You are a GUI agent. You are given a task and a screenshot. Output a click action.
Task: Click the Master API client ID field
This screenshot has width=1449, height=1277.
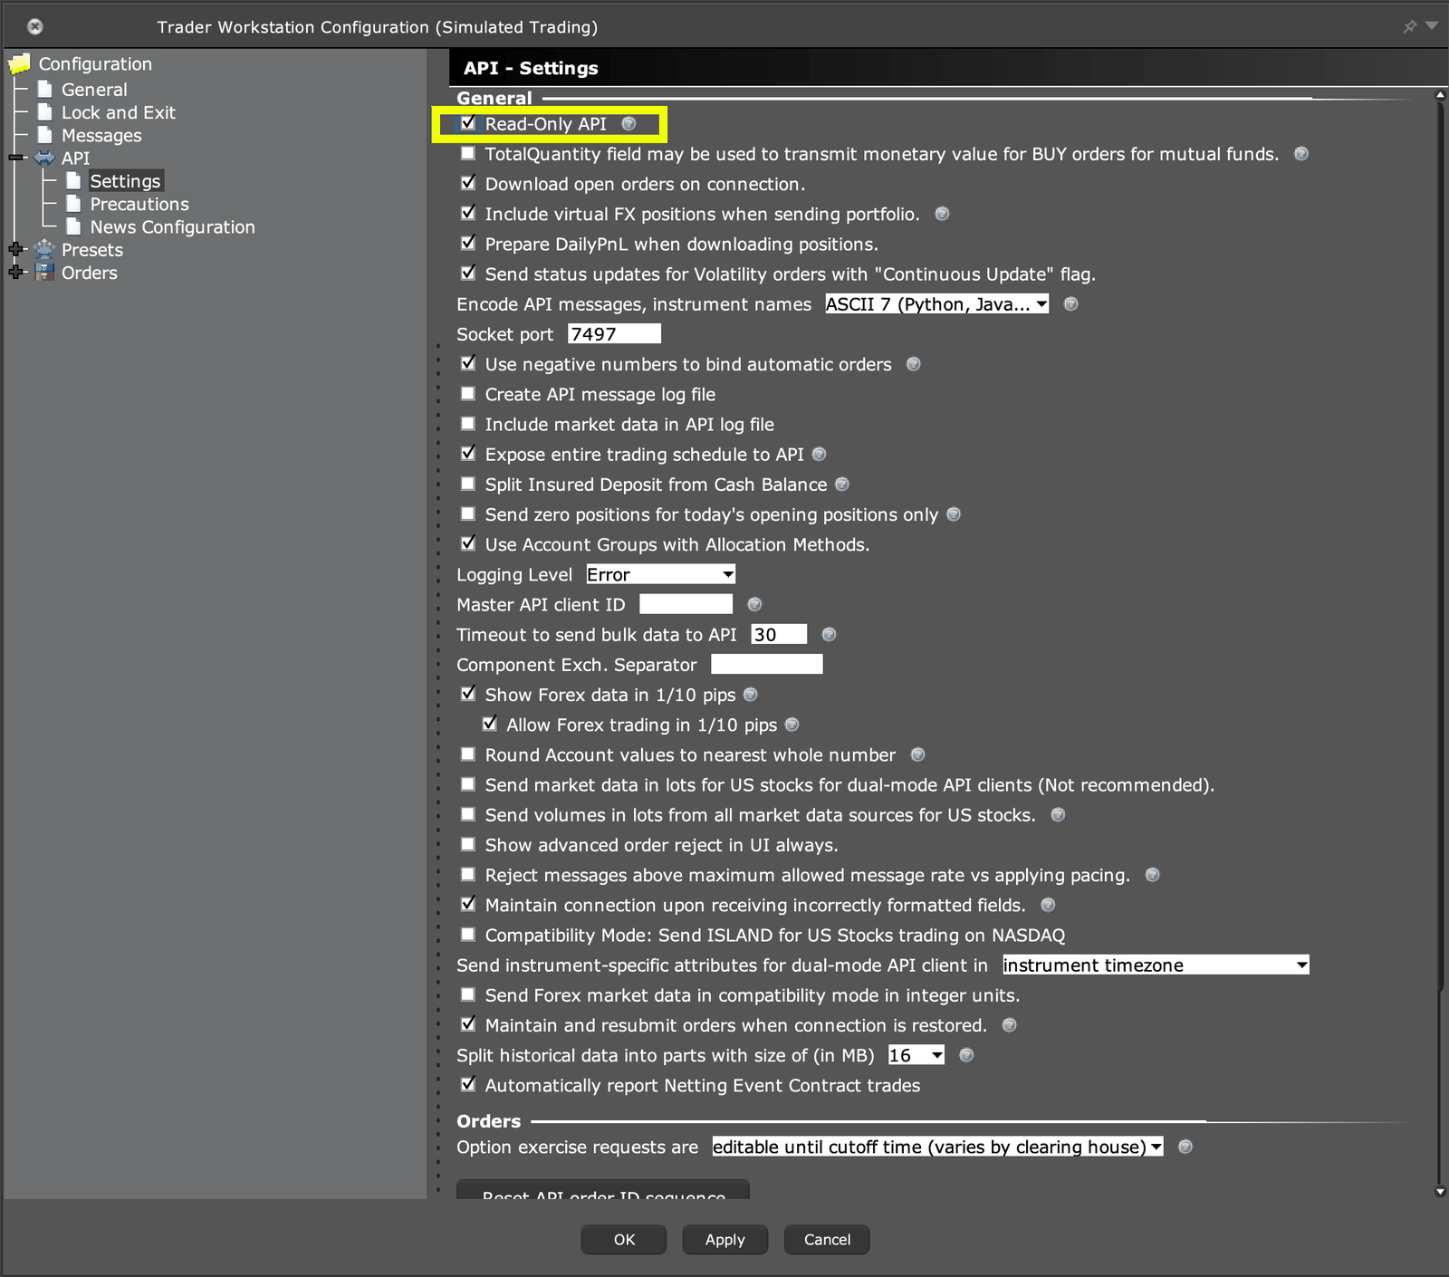point(686,604)
